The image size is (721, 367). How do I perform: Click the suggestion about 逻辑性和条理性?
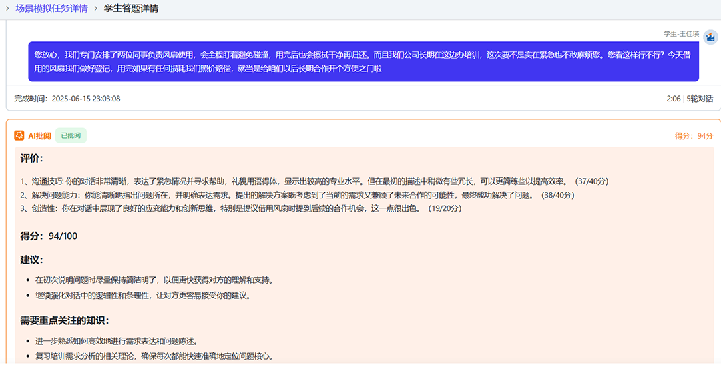(144, 296)
